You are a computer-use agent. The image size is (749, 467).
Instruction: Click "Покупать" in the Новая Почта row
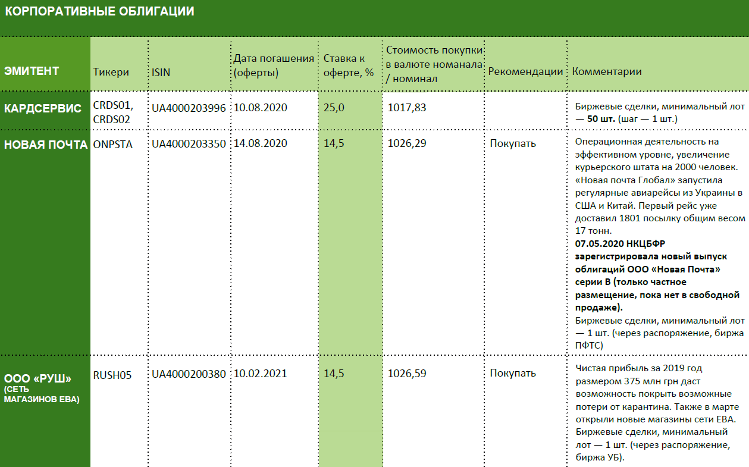513,143
